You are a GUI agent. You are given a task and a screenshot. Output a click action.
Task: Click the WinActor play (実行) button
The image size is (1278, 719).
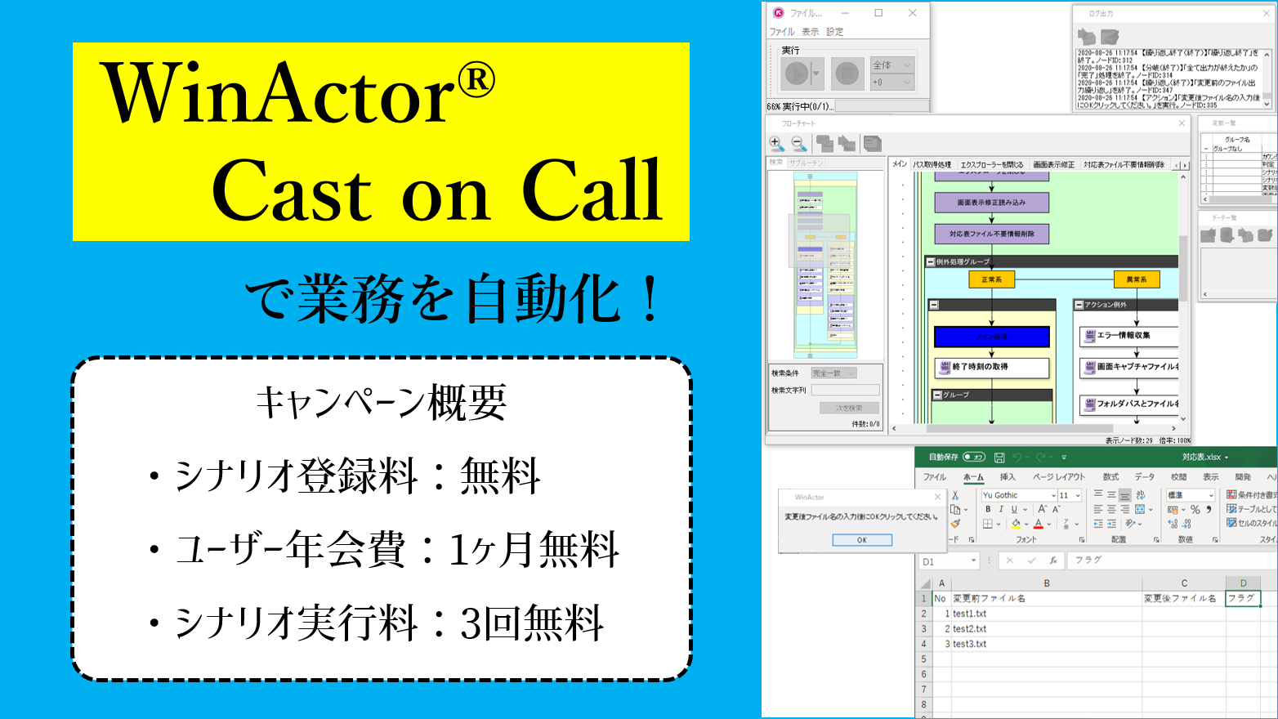795,74
